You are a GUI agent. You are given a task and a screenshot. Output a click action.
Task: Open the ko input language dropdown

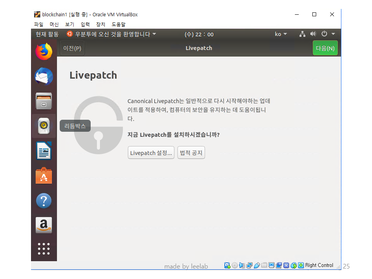click(281, 34)
